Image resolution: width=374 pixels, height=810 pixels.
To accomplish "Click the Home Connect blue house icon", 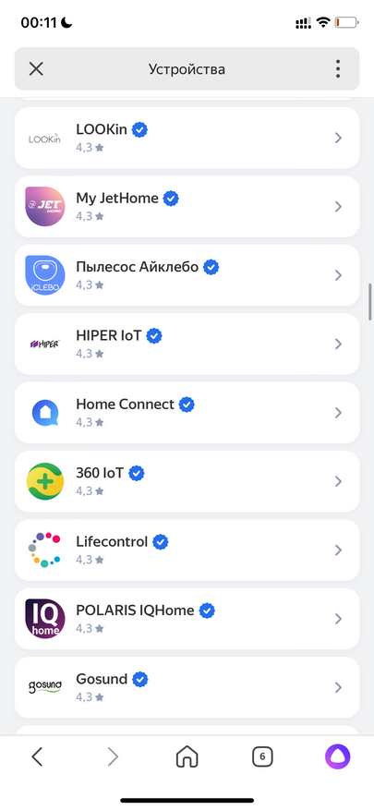I will [45, 412].
